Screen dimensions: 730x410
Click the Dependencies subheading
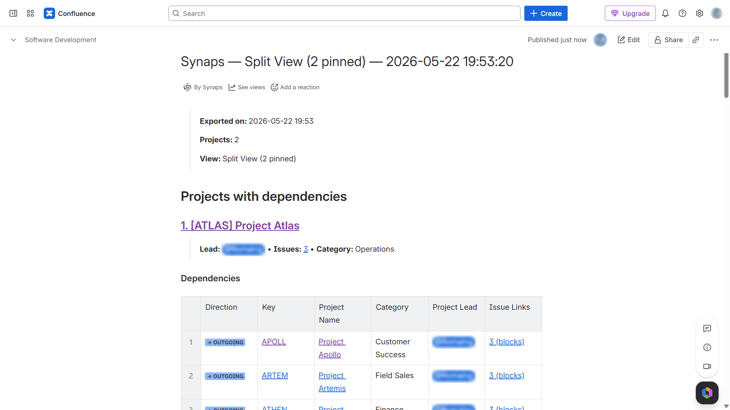pyautogui.click(x=210, y=278)
